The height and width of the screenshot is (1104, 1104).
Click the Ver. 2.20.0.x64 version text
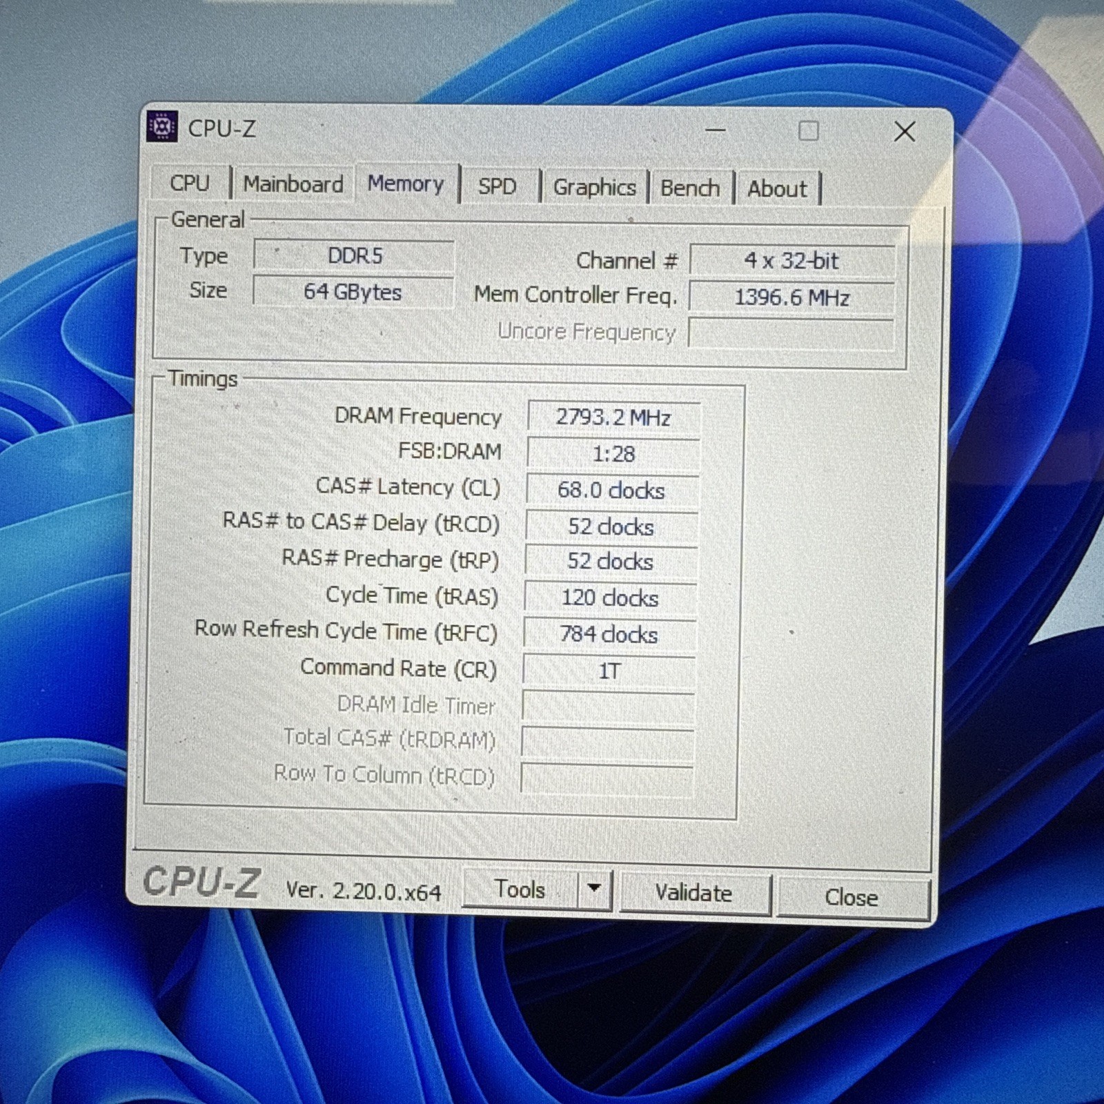pyautogui.click(x=363, y=891)
